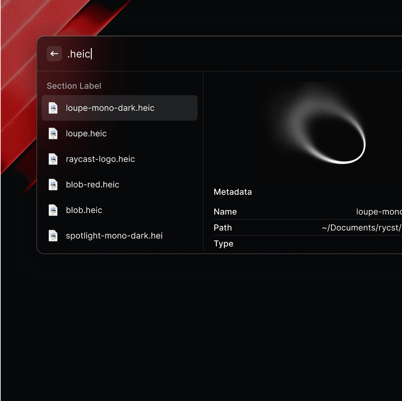Click the spotlight-mono-dark.hei file icon
The image size is (402, 401).
[x=53, y=235]
